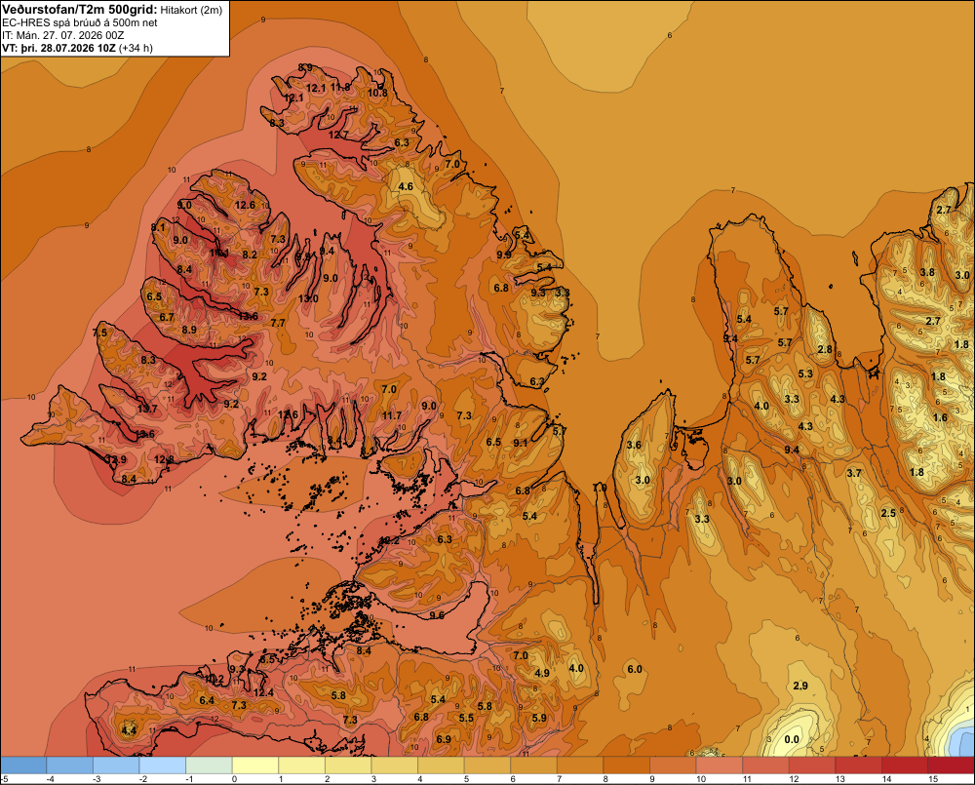Click the '2.5' temperature value
Screen dimensions: 975x785
pos(888,513)
